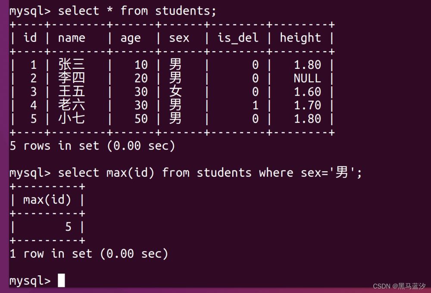Click the name 老六 in the table

tap(72, 105)
